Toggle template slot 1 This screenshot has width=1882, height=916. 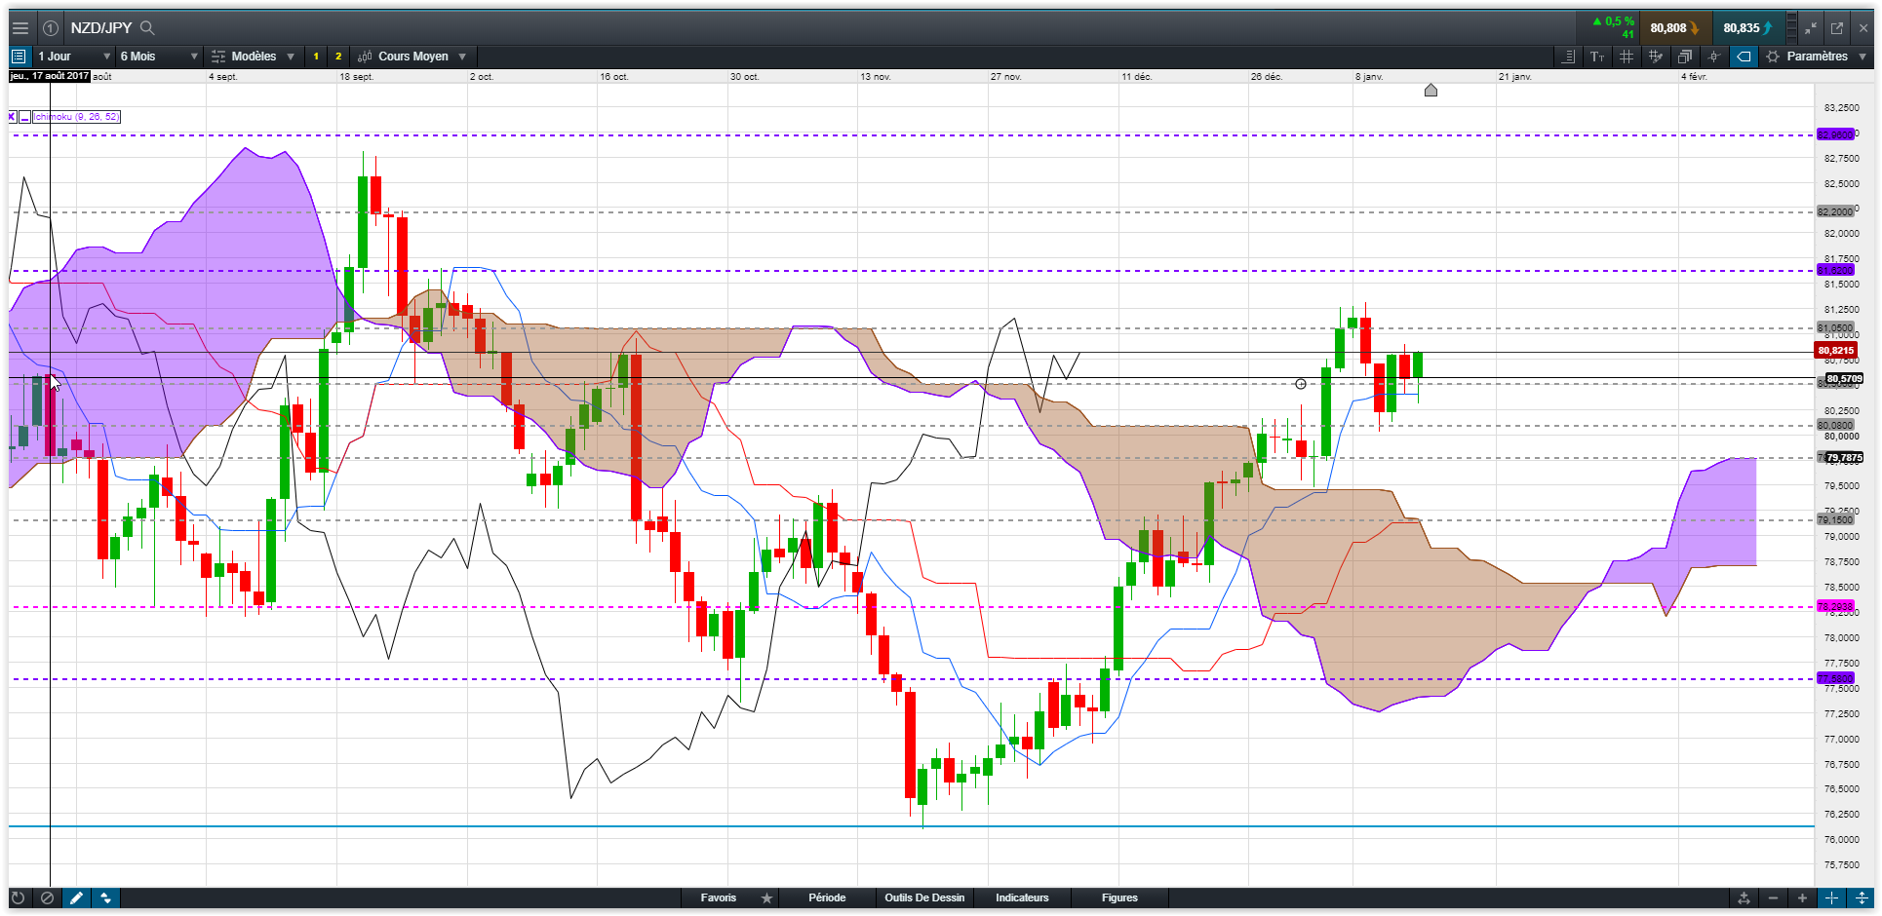(316, 57)
